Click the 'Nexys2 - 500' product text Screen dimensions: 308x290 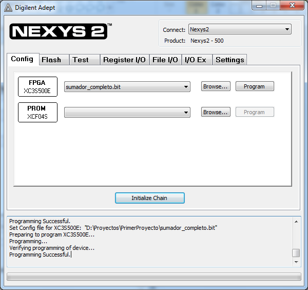tap(207, 41)
